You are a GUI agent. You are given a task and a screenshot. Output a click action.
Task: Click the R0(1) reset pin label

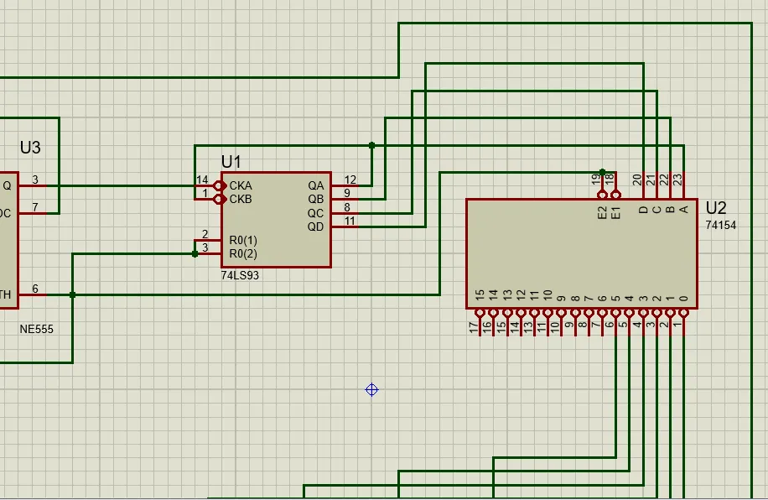point(243,241)
